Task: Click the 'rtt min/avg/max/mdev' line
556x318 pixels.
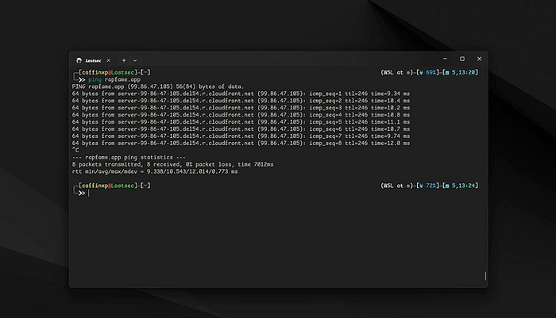Action: [x=155, y=171]
